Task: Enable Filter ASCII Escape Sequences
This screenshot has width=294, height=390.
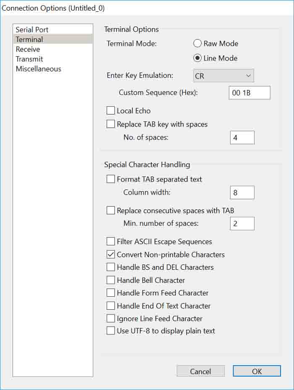Action: [x=111, y=241]
